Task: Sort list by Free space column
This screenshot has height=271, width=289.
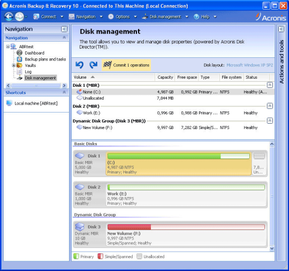Action: [187, 77]
